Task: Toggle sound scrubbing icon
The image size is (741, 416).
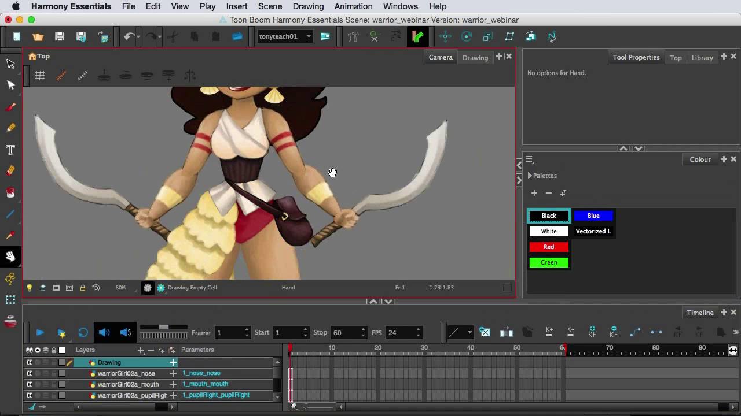Action: [x=126, y=332]
